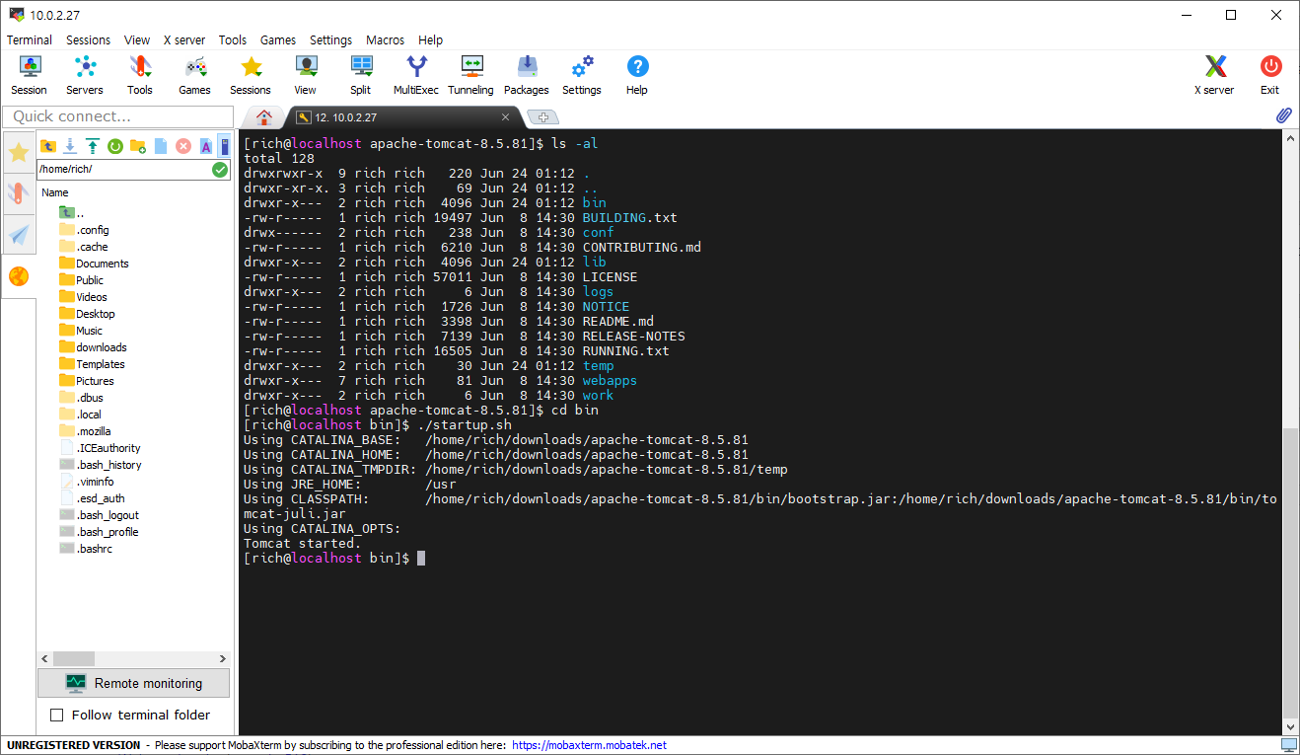Switch to the home tab
The width and height of the screenshot is (1300, 755).
[x=264, y=117]
